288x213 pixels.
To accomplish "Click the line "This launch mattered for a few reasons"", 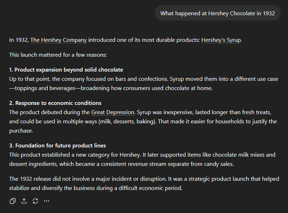I will coord(58,55).
